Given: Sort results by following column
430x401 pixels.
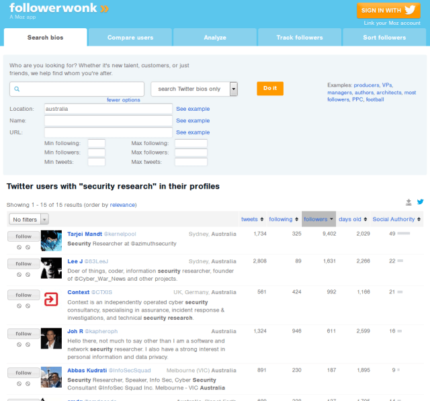Looking at the screenshot, I should (x=284, y=219).
